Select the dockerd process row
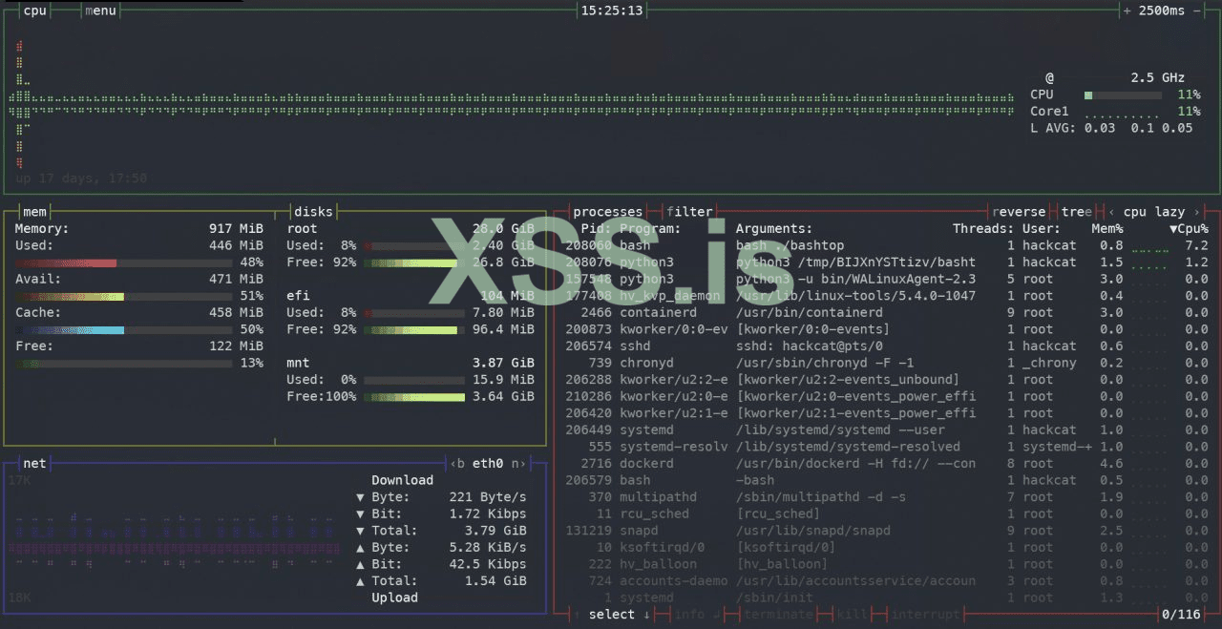Screen dimensions: 1222x629 coord(887,464)
